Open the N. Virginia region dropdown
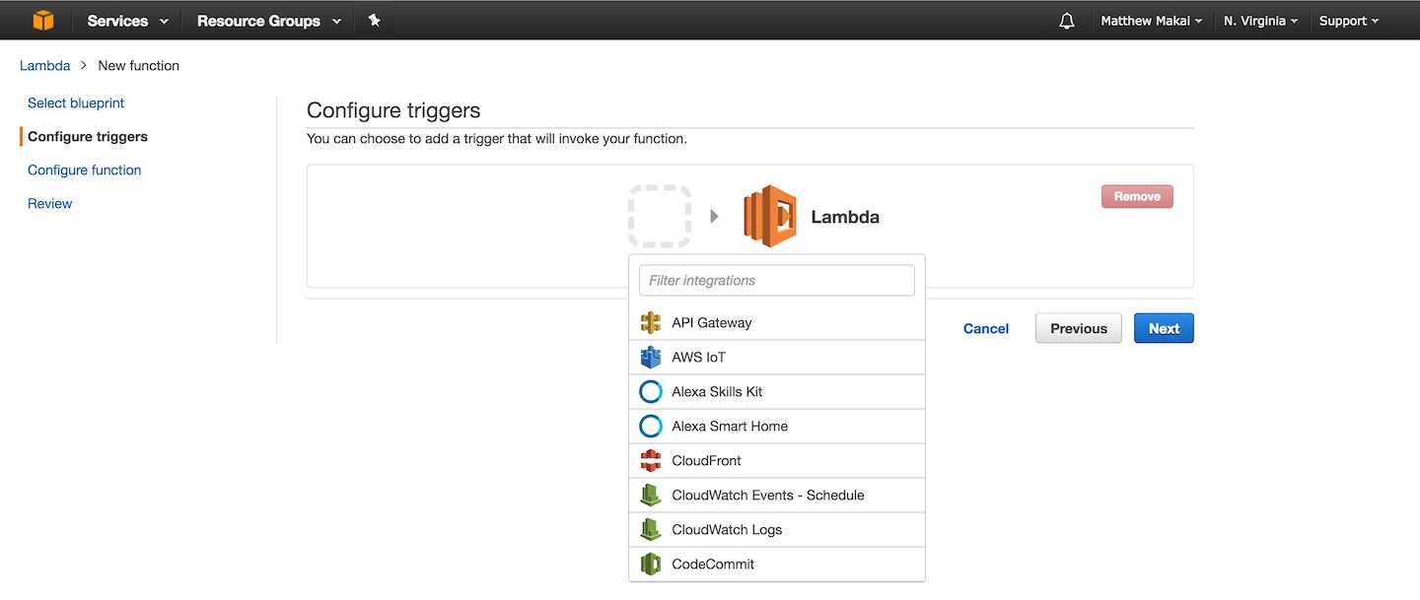The image size is (1420, 600). pos(1259,20)
